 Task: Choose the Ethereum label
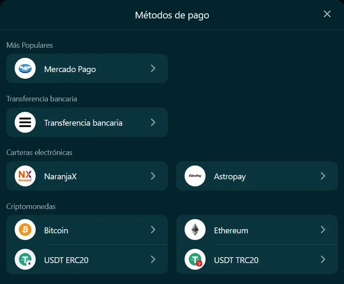[231, 230]
